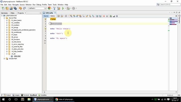This screenshot has width=181, height=102.
Task: Click the Undo toolbar icon
Action: (20, 8)
